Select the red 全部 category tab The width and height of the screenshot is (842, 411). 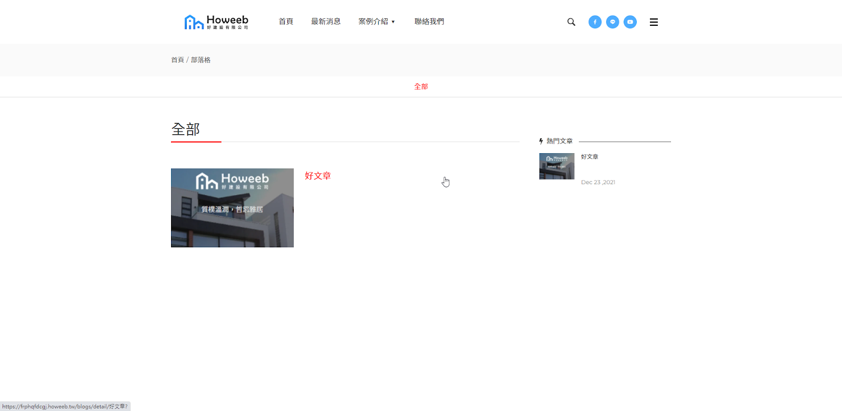point(421,86)
